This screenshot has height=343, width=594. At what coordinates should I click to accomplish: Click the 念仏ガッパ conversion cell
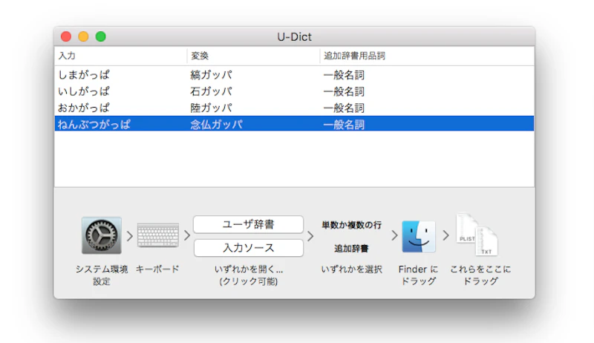(216, 124)
